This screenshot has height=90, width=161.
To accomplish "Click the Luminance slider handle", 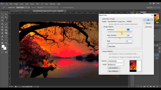I will coord(122,32).
